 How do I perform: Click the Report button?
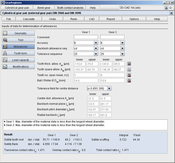tap(110, 19)
